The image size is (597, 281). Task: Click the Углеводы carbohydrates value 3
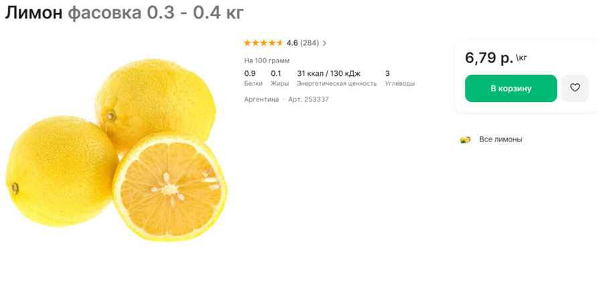tap(387, 73)
